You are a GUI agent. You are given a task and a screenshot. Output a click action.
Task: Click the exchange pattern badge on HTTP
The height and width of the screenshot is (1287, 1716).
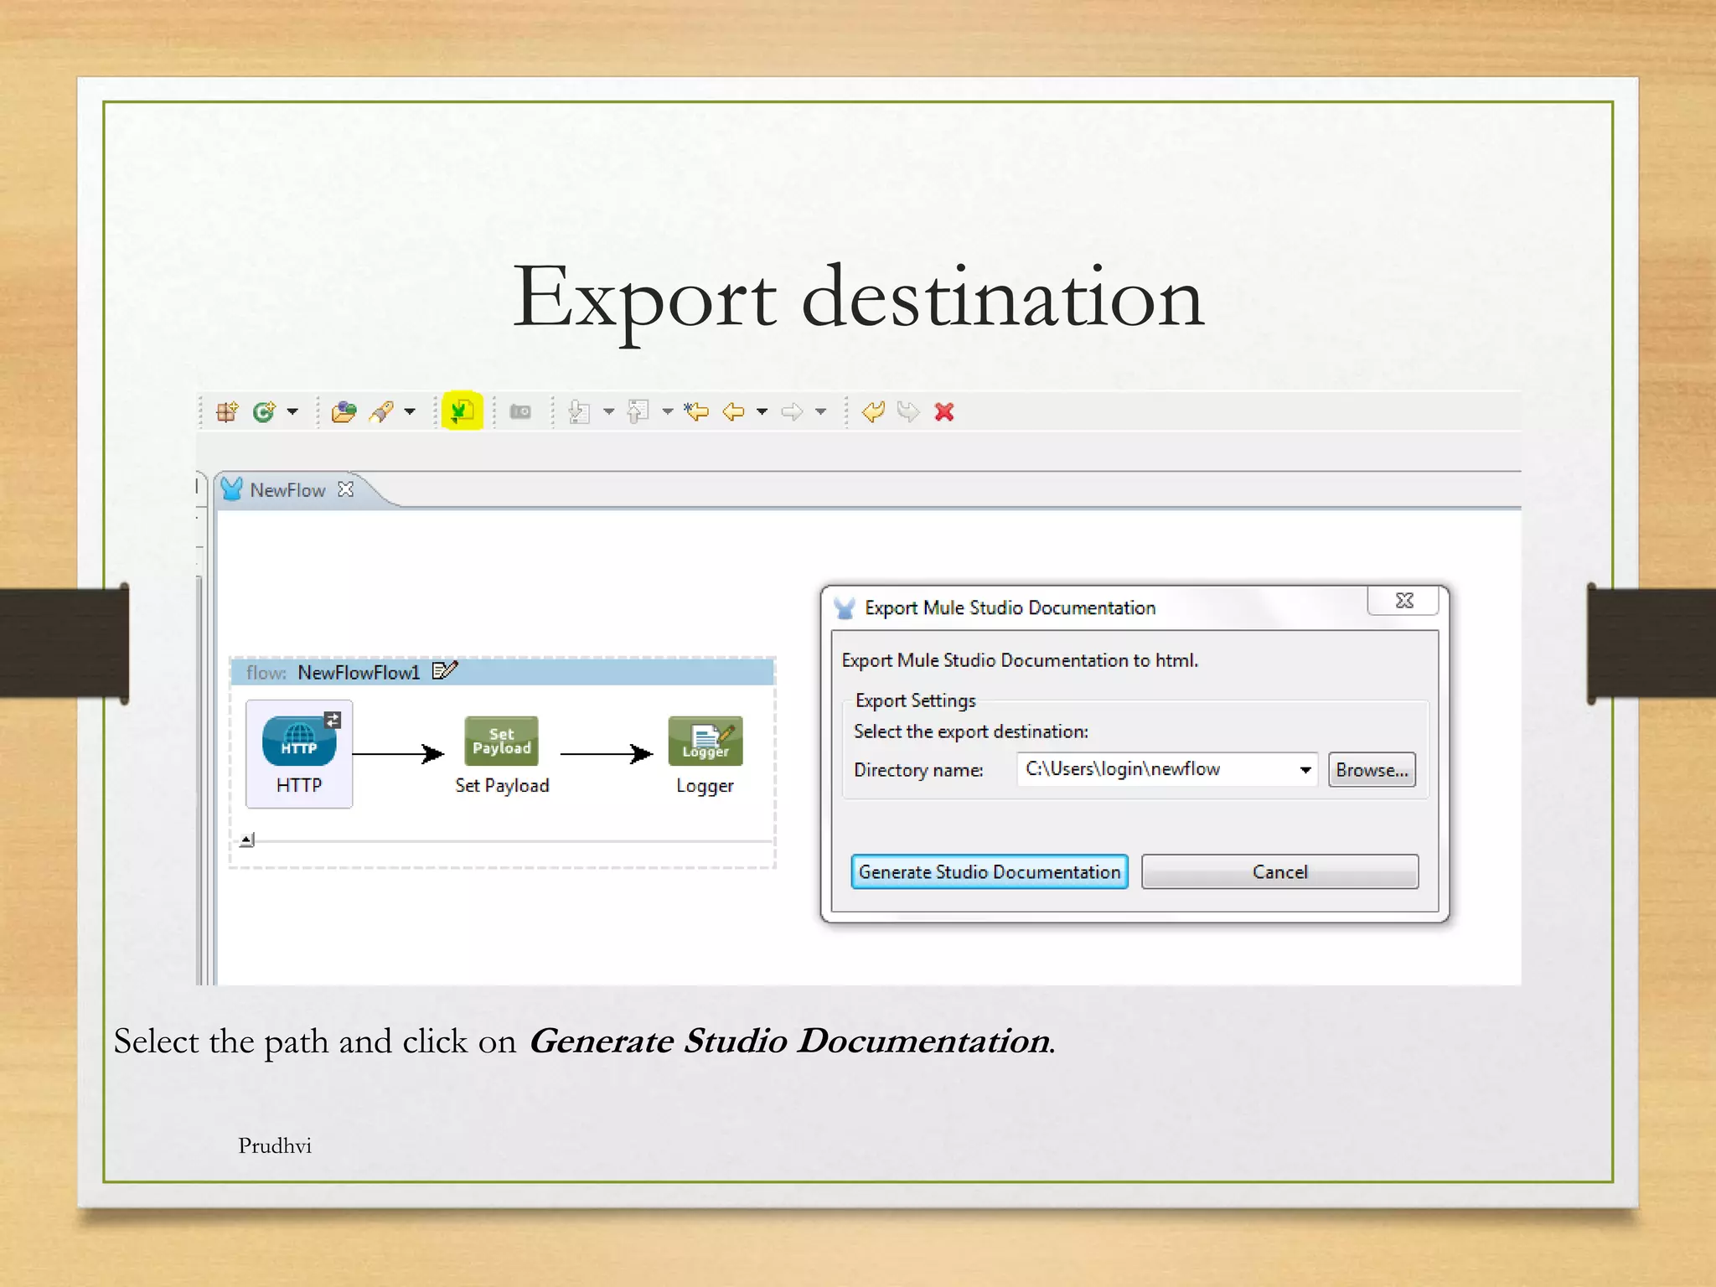tap(333, 720)
